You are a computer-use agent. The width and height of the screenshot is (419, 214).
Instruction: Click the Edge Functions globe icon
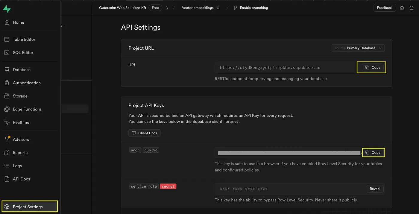point(7,109)
